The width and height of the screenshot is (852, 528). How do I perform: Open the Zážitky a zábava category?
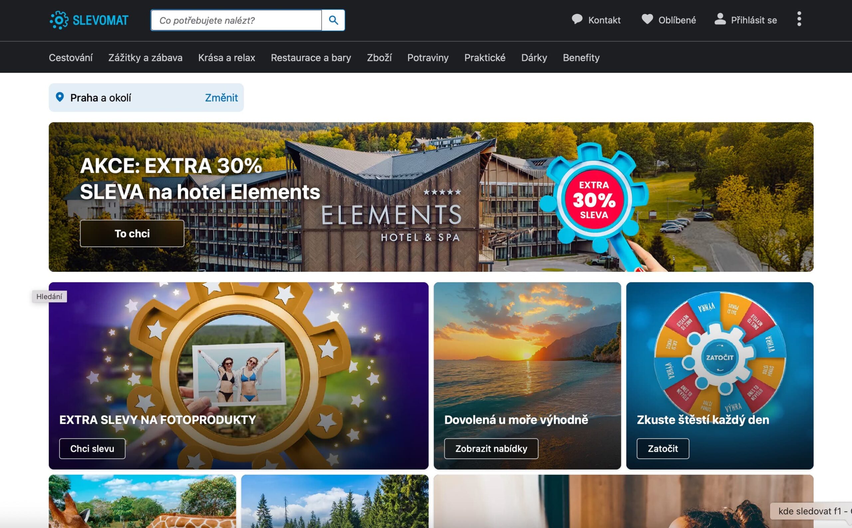[x=145, y=58]
